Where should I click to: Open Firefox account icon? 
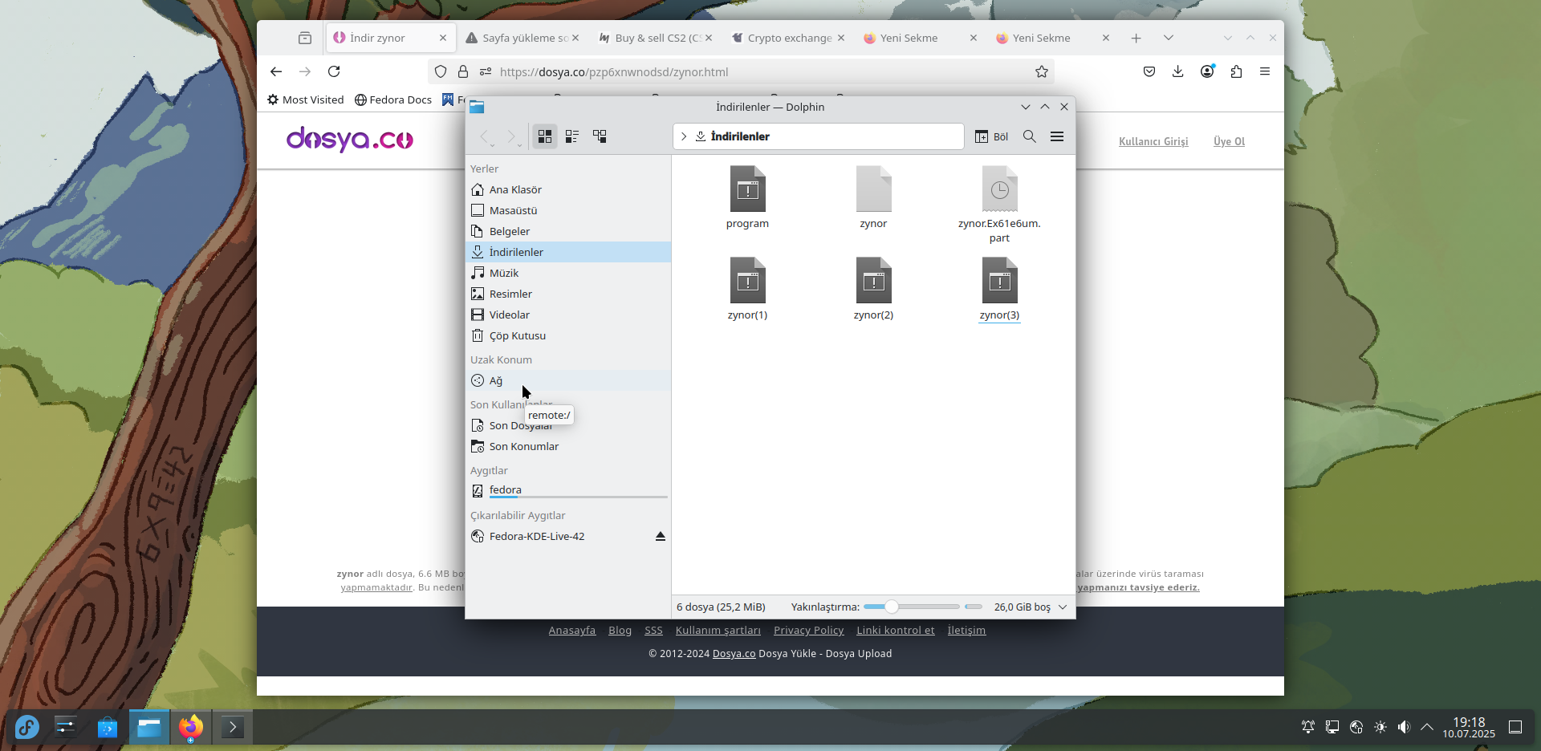click(x=1207, y=71)
